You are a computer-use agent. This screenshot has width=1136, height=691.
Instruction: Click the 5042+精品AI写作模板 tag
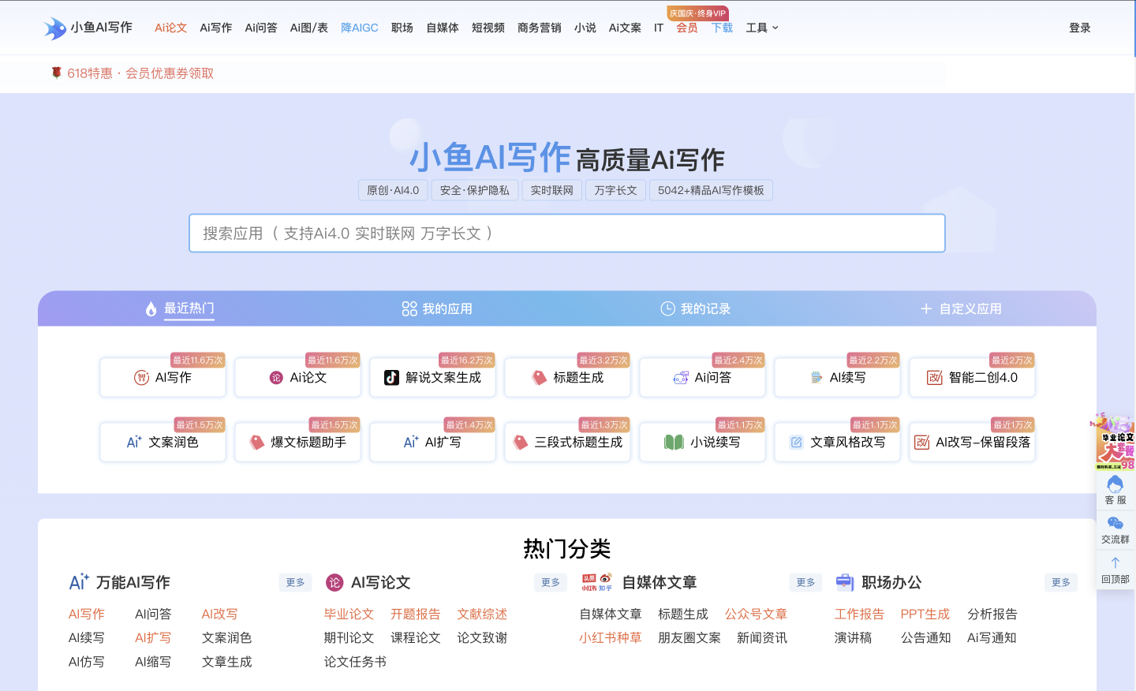[x=711, y=190]
